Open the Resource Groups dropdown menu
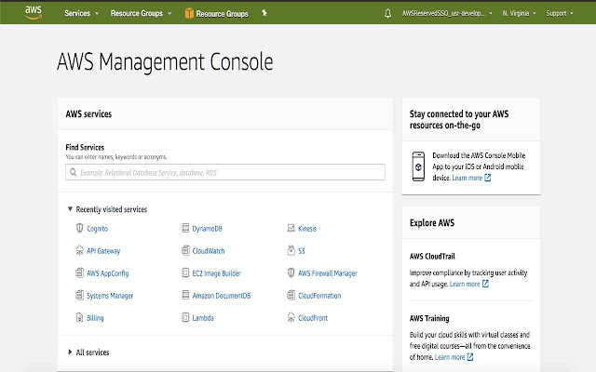 tap(141, 13)
